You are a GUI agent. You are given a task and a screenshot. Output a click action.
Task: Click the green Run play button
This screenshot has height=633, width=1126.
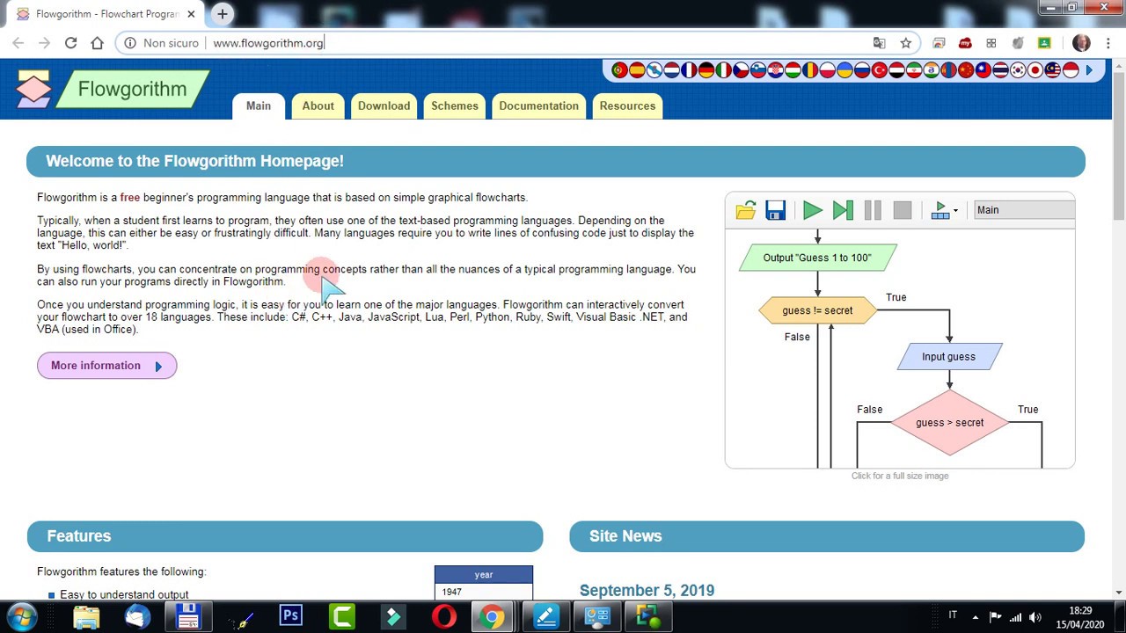813,210
